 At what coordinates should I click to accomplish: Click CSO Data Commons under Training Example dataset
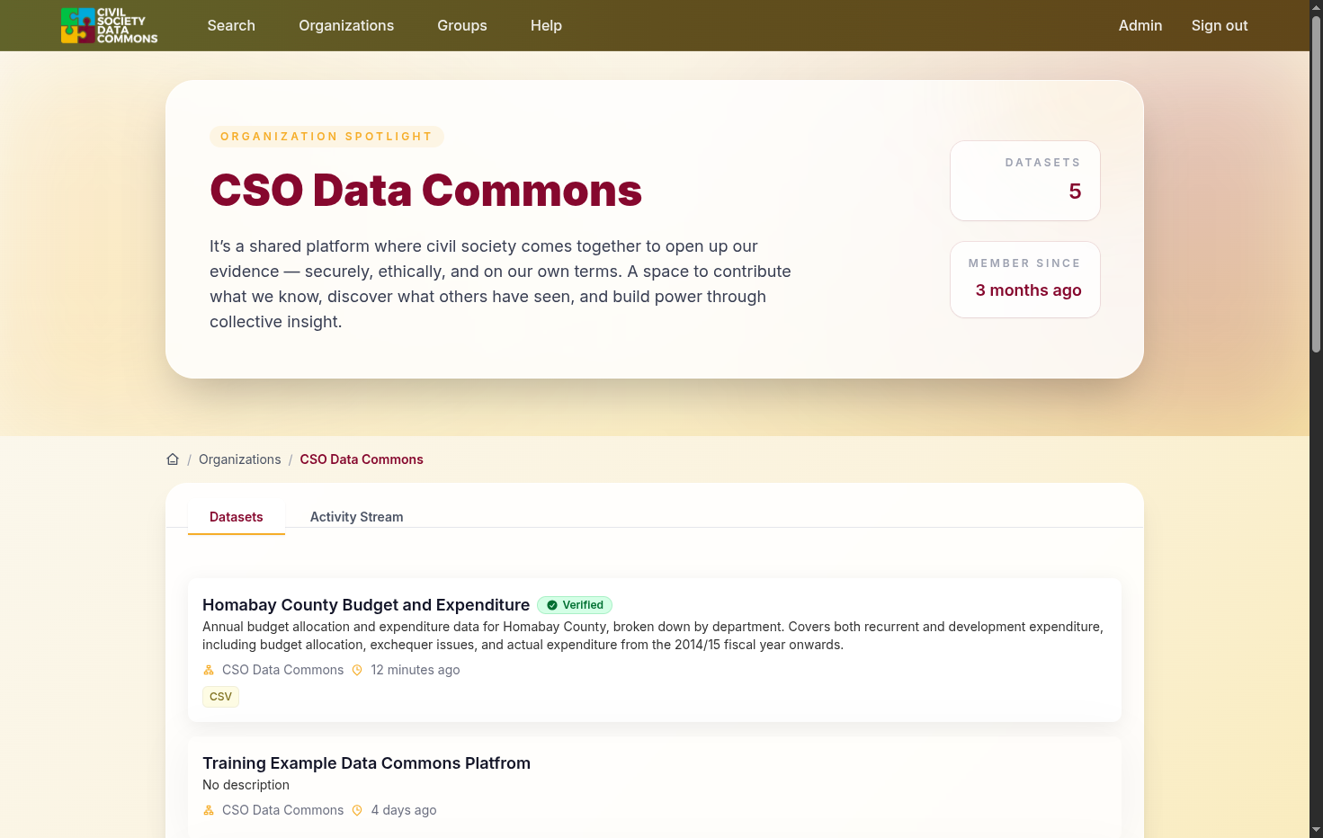coord(282,810)
